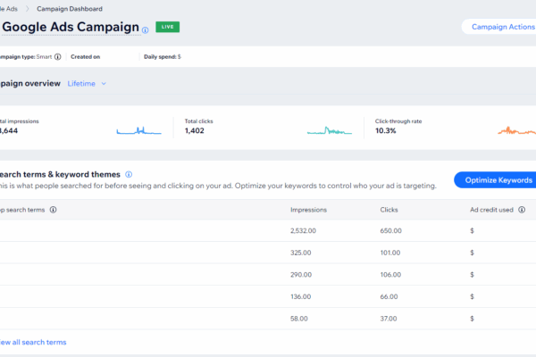Click info icon next to Top search terms
The height and width of the screenshot is (357, 536).
coord(53,210)
